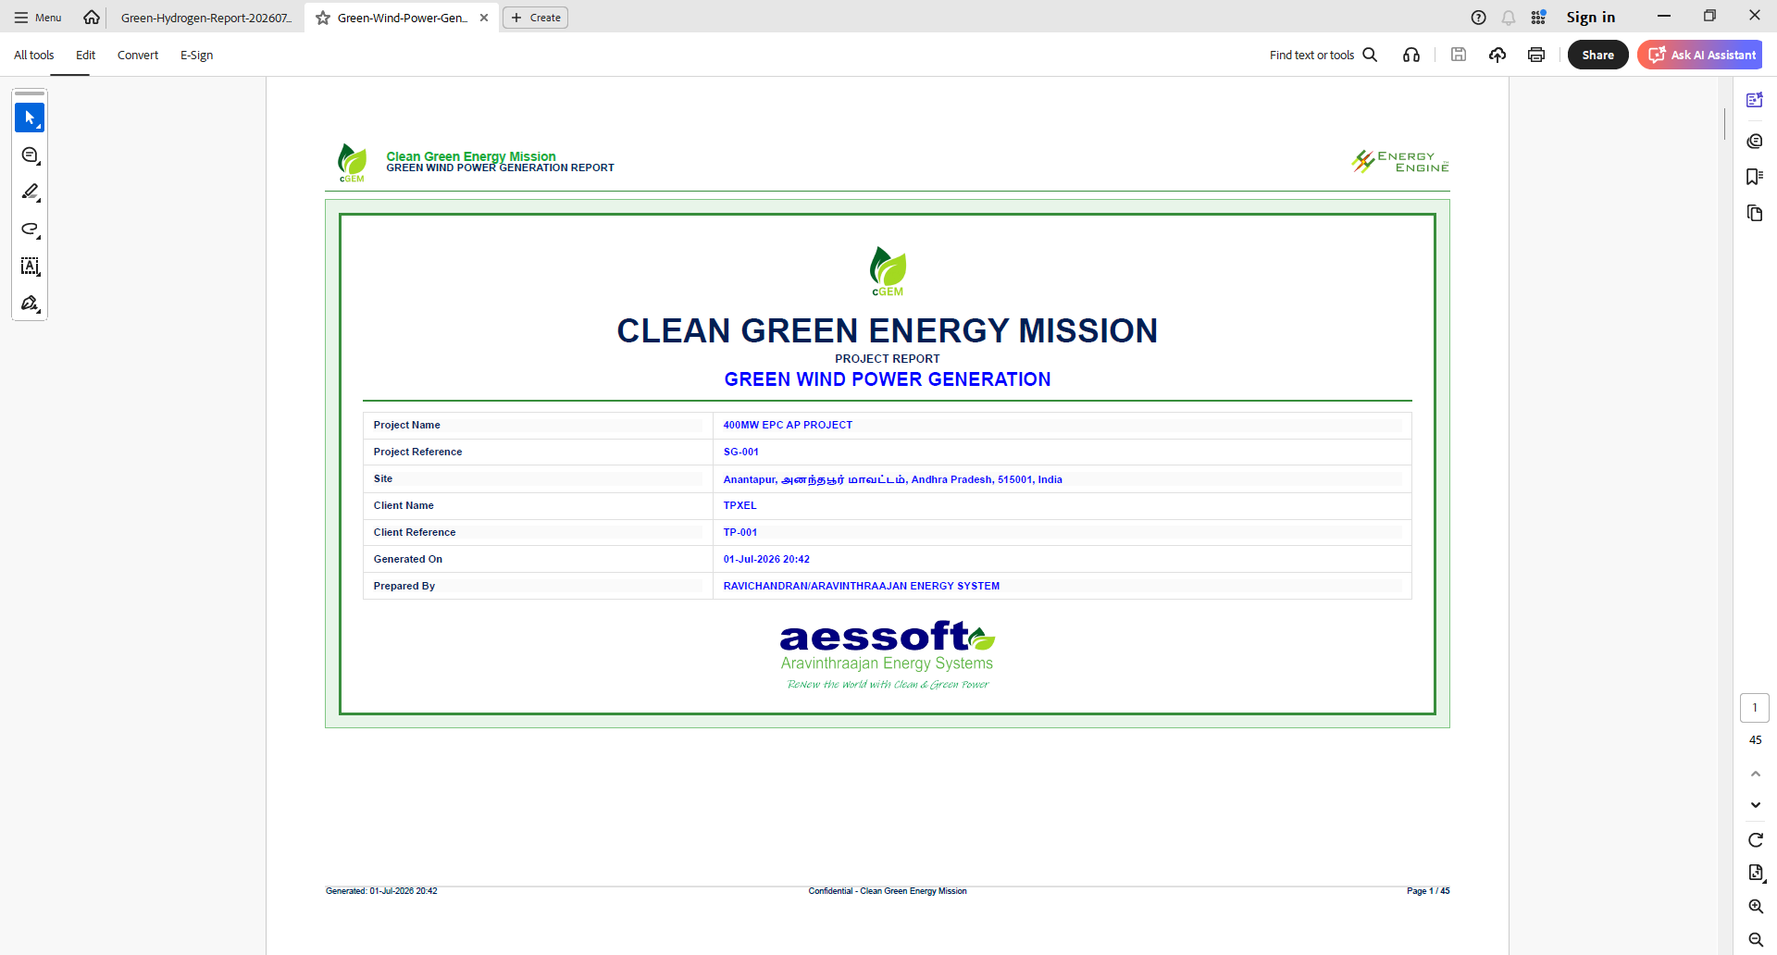Viewport: 1777px width, 955px height.
Task: Open the Comments panel icon
Action: 1755,141
